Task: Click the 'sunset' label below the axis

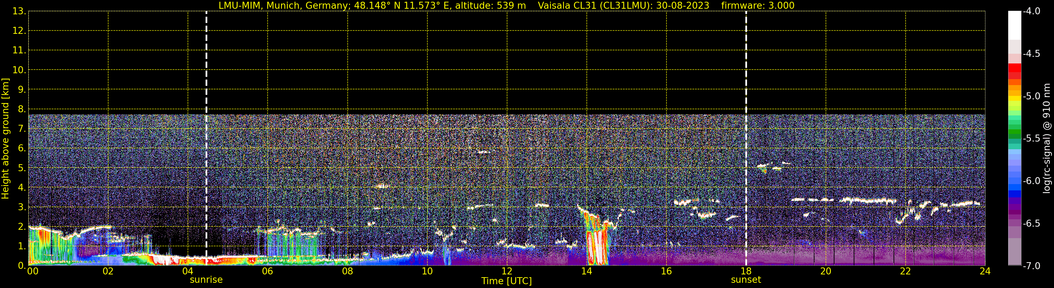Action: point(746,280)
